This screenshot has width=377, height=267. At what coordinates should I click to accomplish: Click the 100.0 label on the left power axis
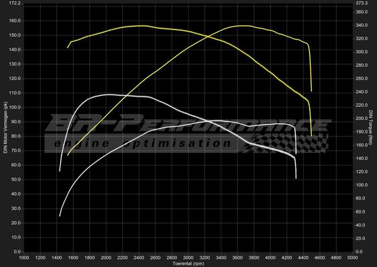14,107
